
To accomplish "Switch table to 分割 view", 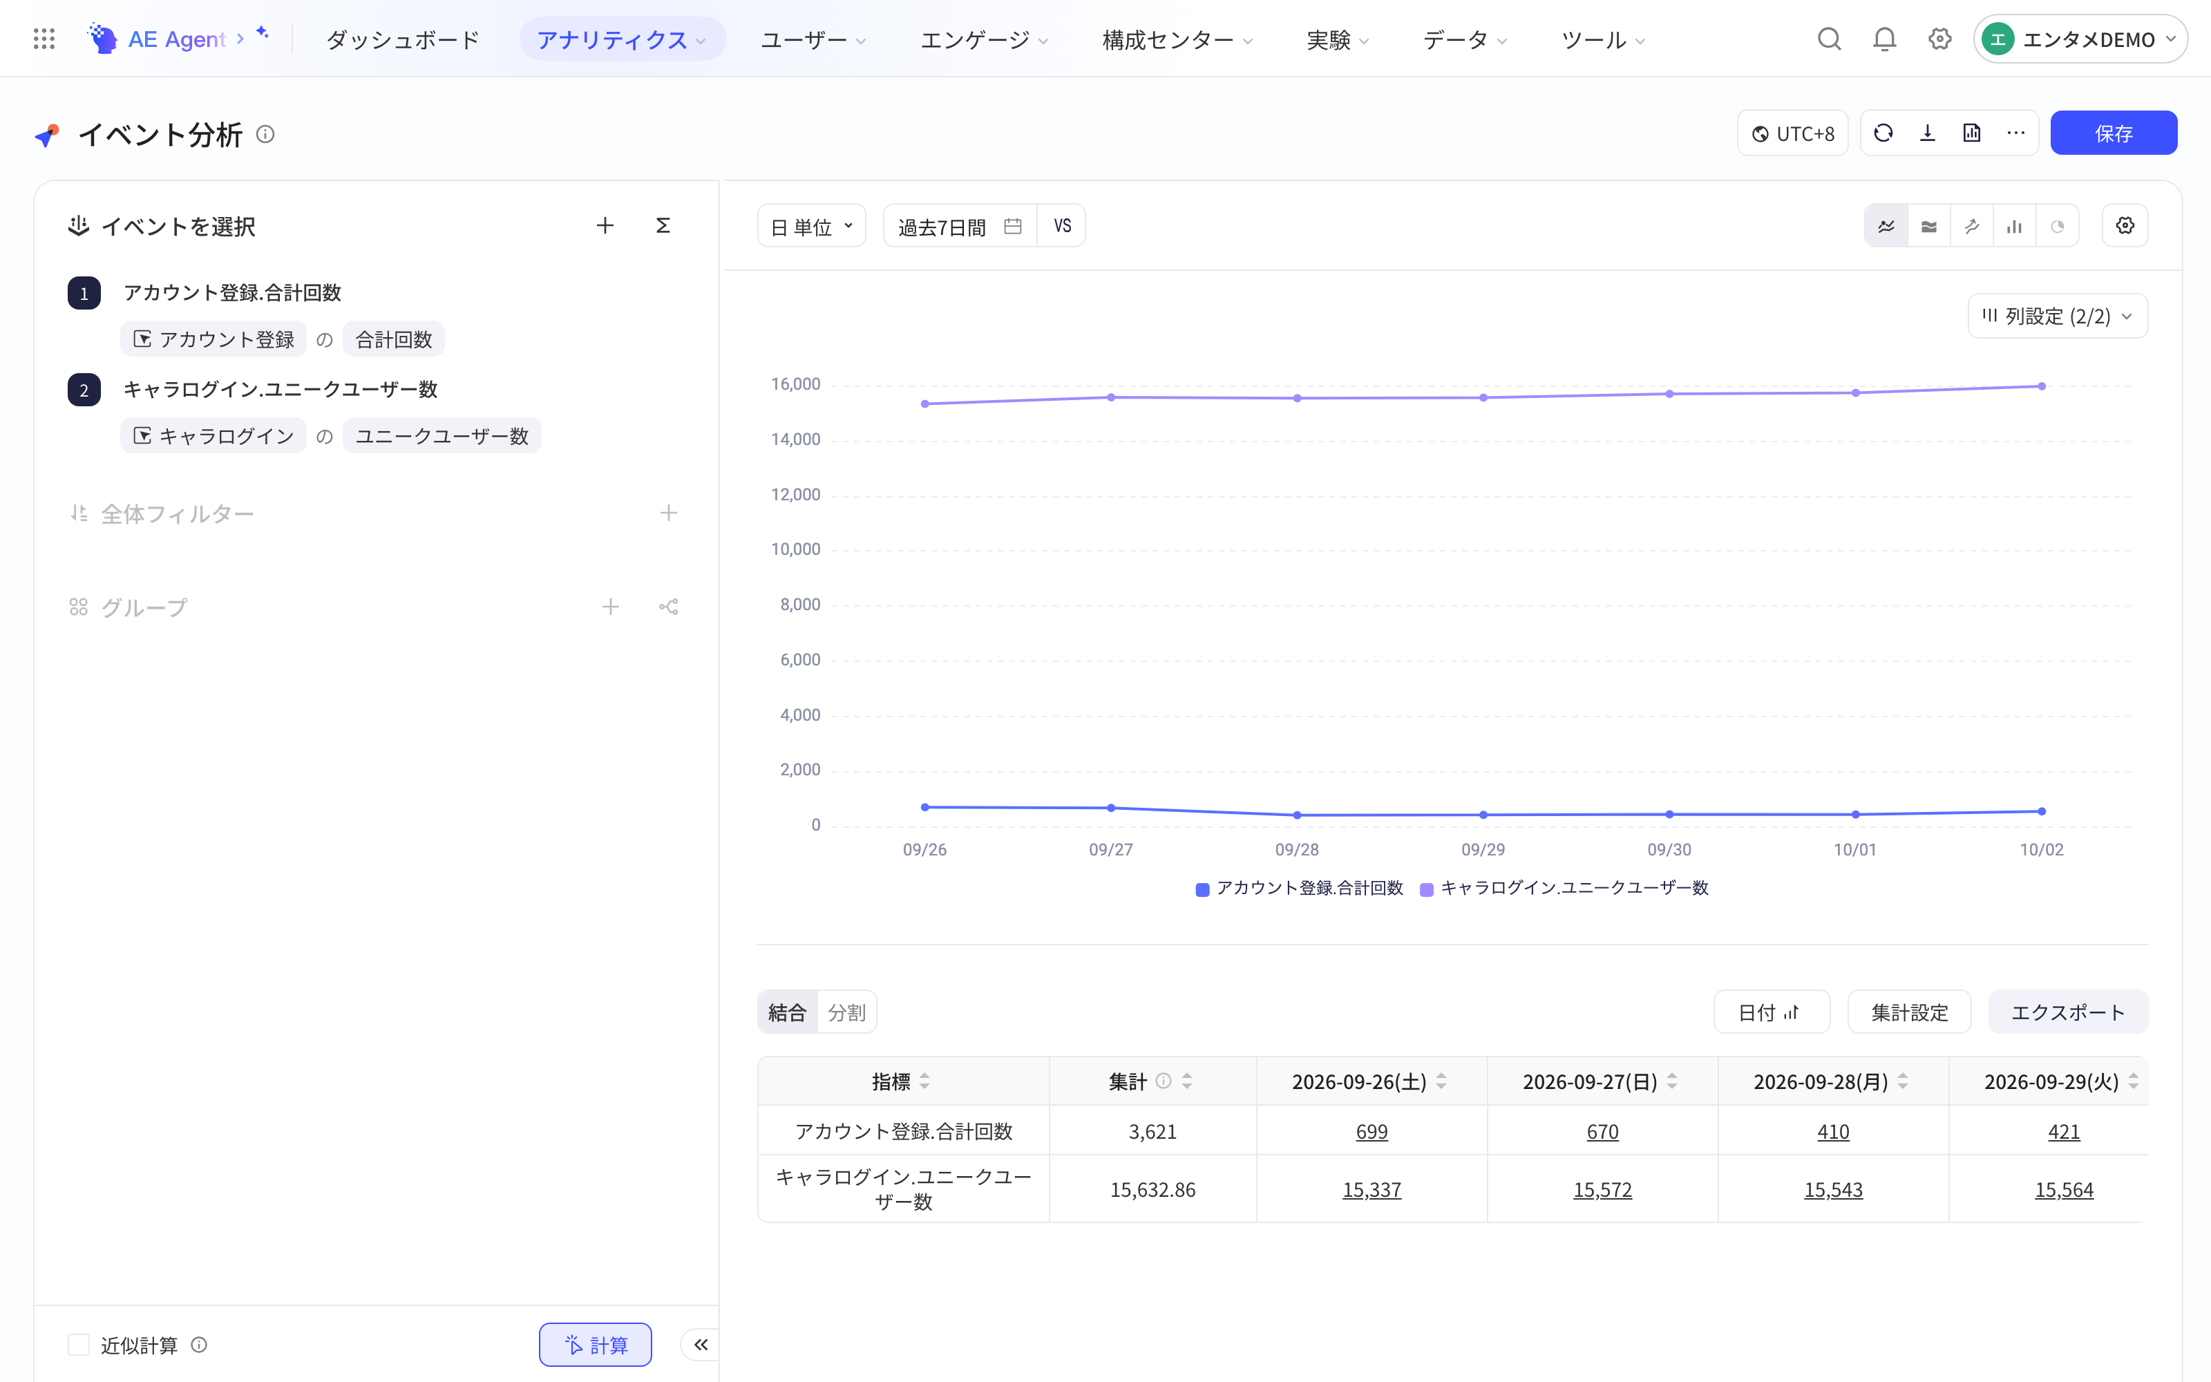I will [846, 1013].
